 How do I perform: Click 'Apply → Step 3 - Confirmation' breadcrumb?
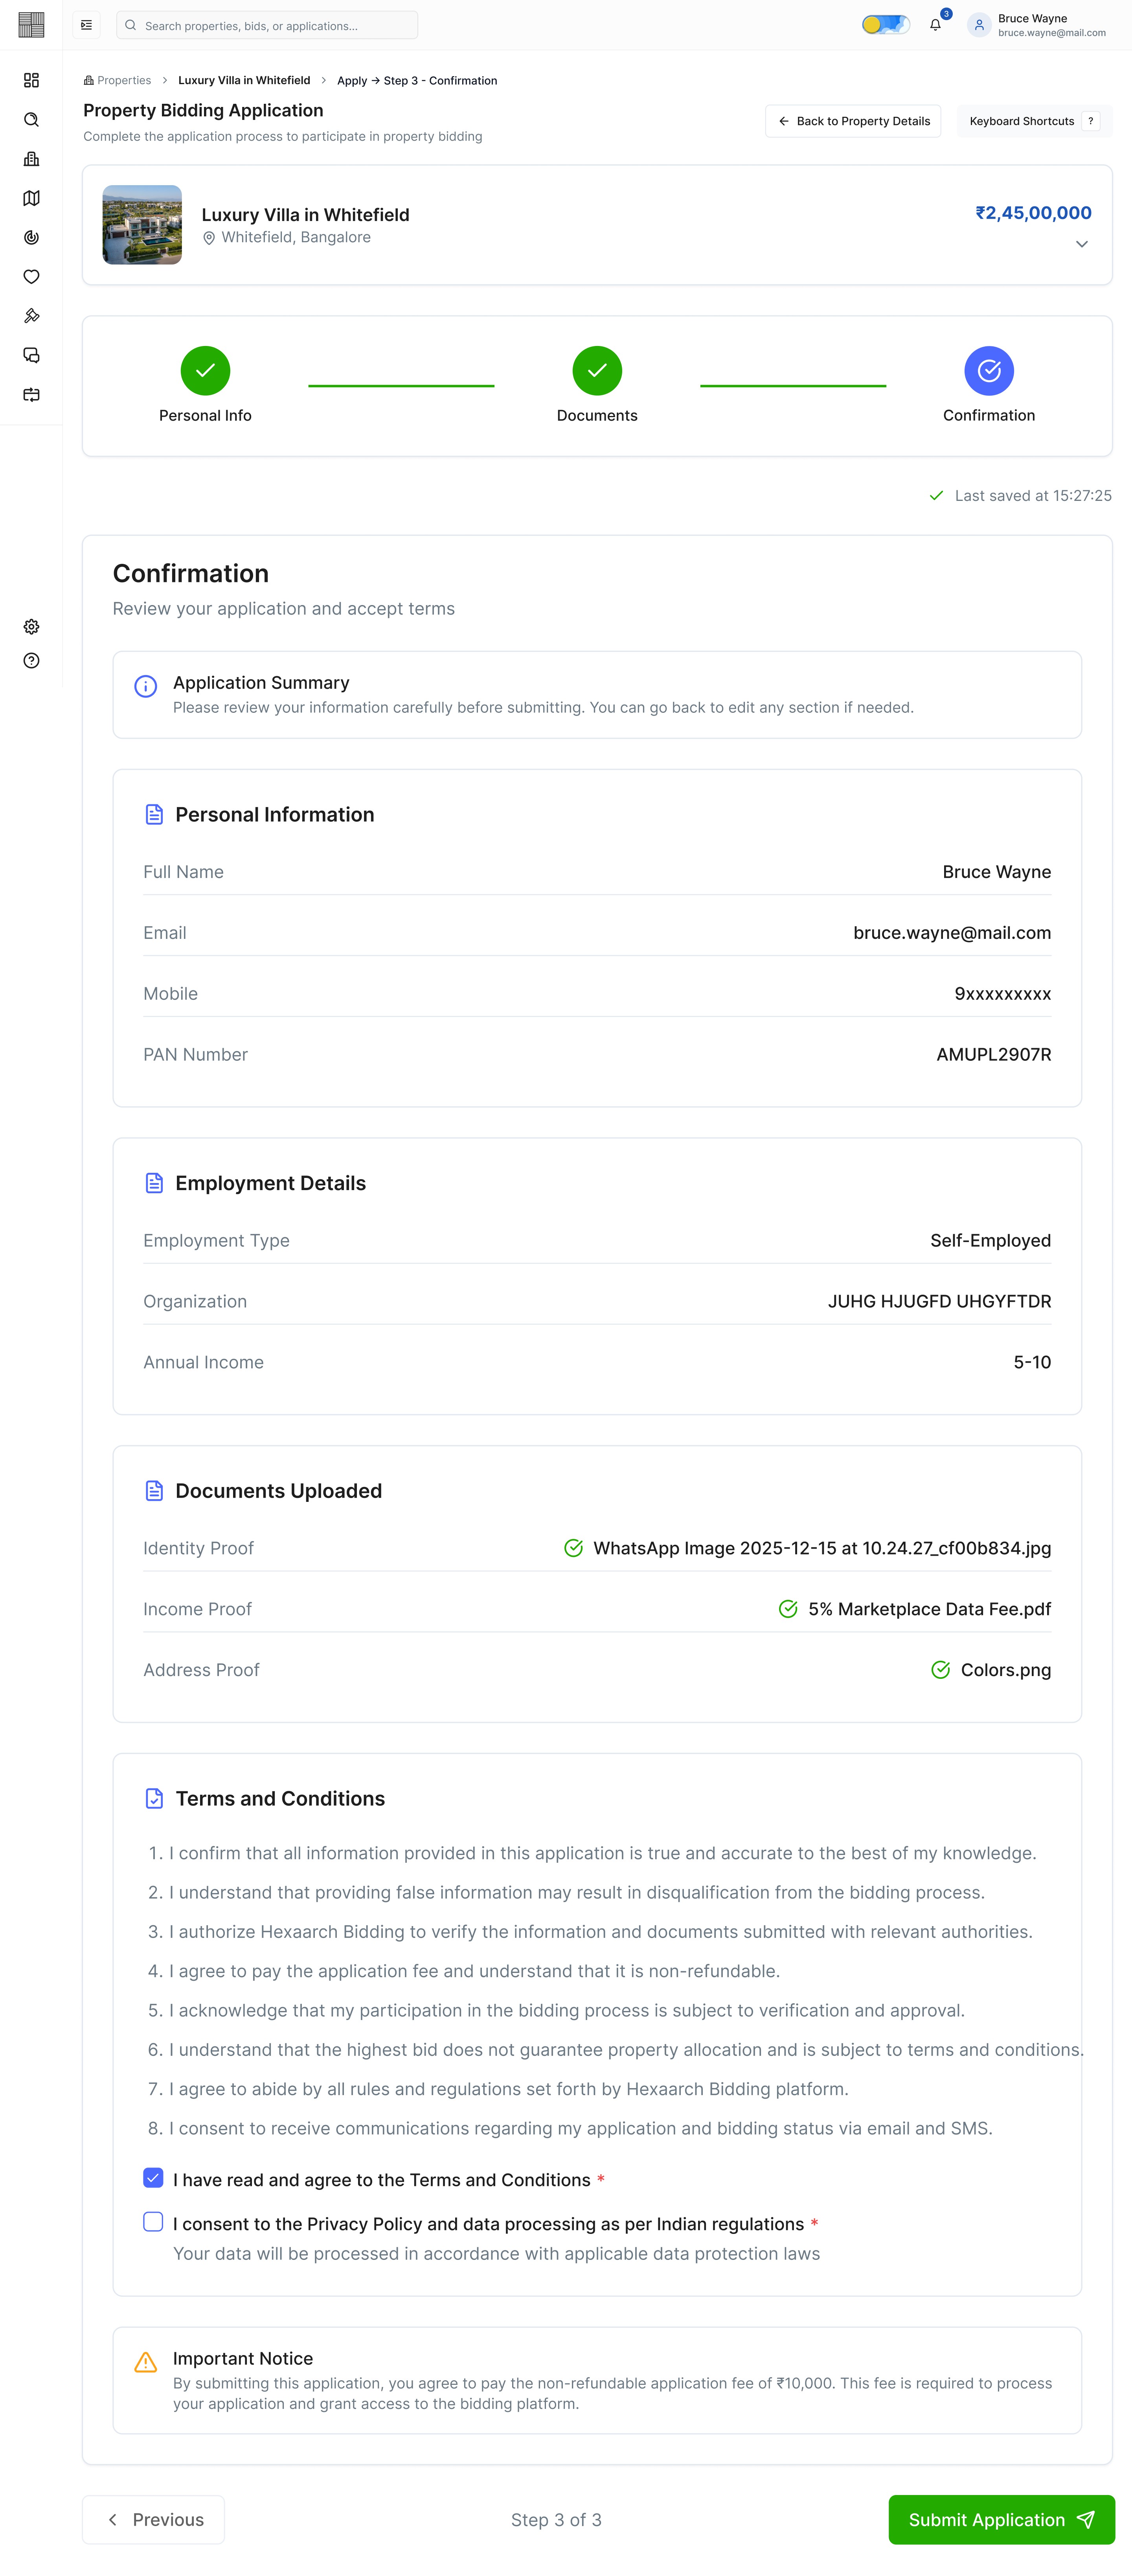click(417, 81)
